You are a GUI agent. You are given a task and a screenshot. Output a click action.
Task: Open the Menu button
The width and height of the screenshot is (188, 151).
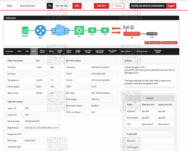point(118,6)
